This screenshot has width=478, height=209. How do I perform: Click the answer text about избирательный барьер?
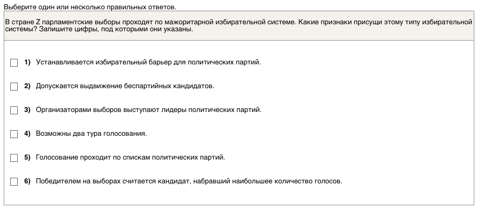(148, 62)
